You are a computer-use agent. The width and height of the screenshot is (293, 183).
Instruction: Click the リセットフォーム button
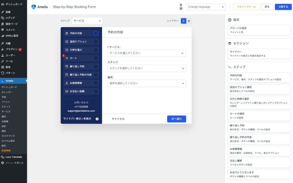(x=246, y=7)
